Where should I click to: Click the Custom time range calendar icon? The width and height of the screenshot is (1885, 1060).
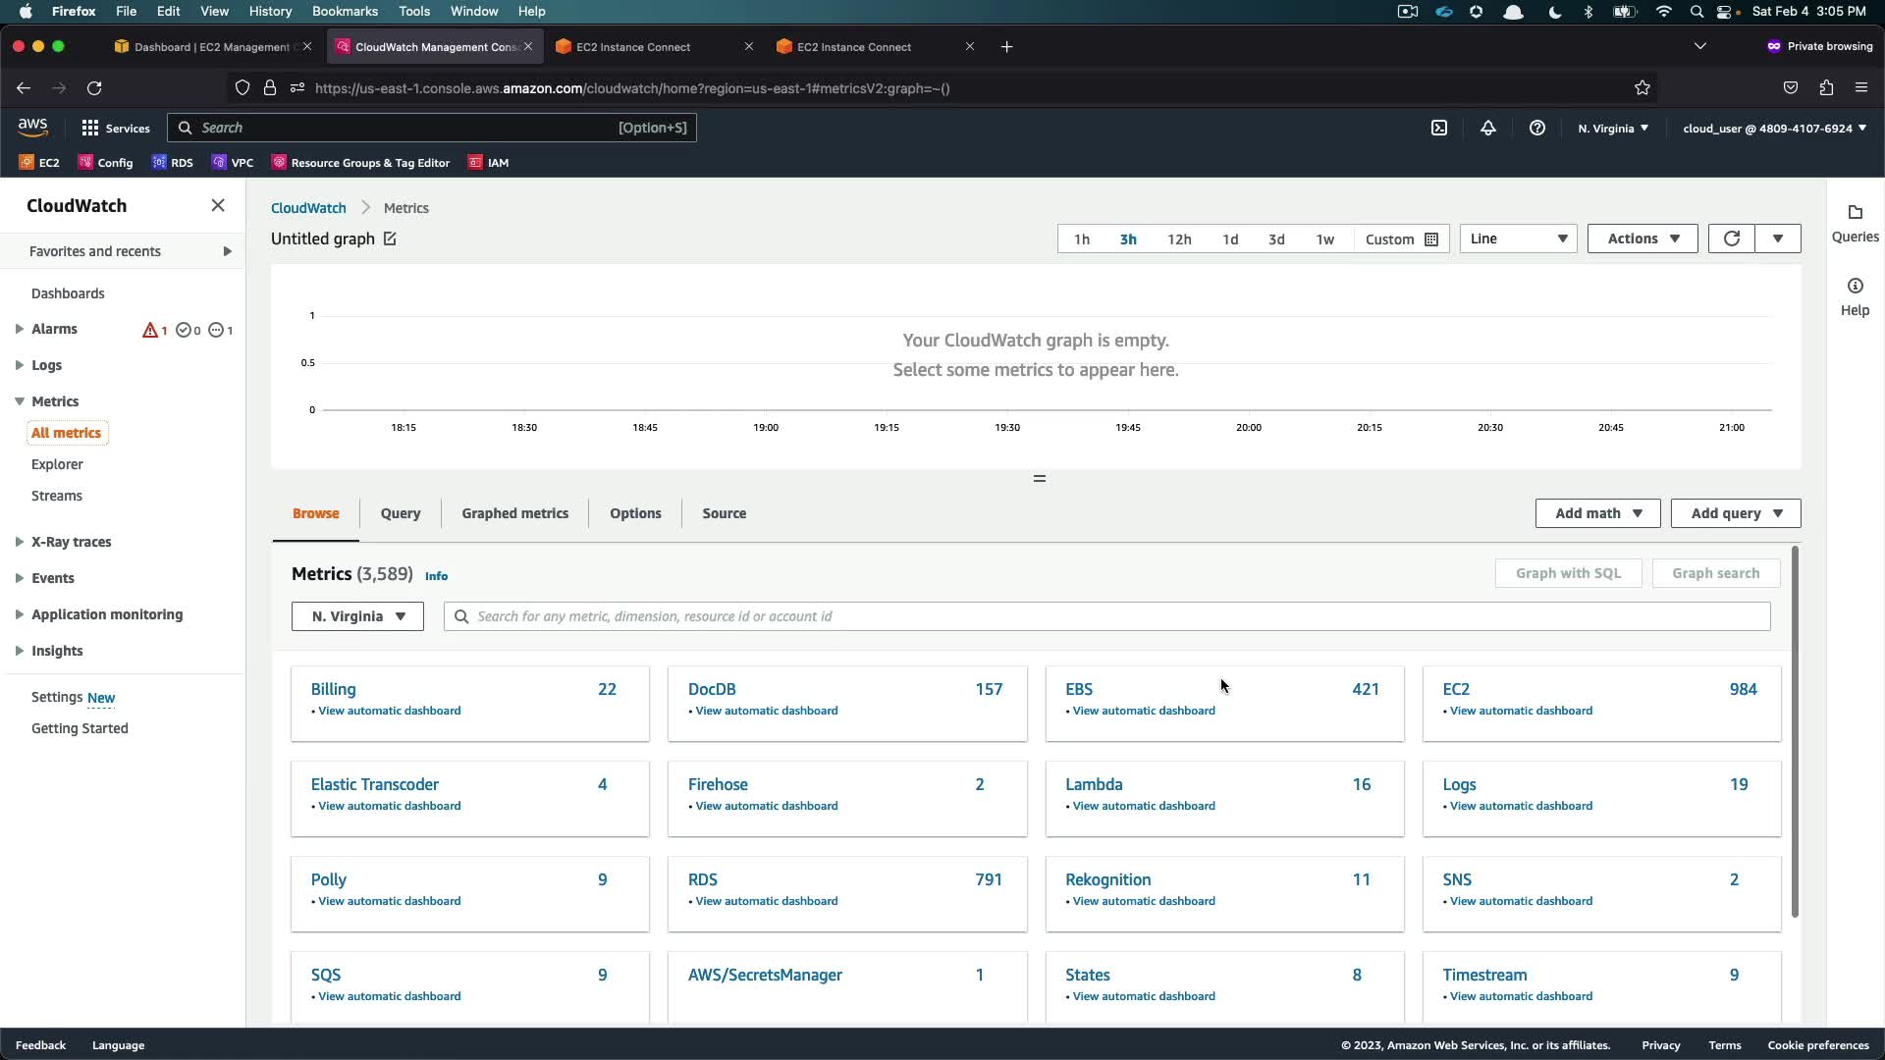pyautogui.click(x=1431, y=239)
